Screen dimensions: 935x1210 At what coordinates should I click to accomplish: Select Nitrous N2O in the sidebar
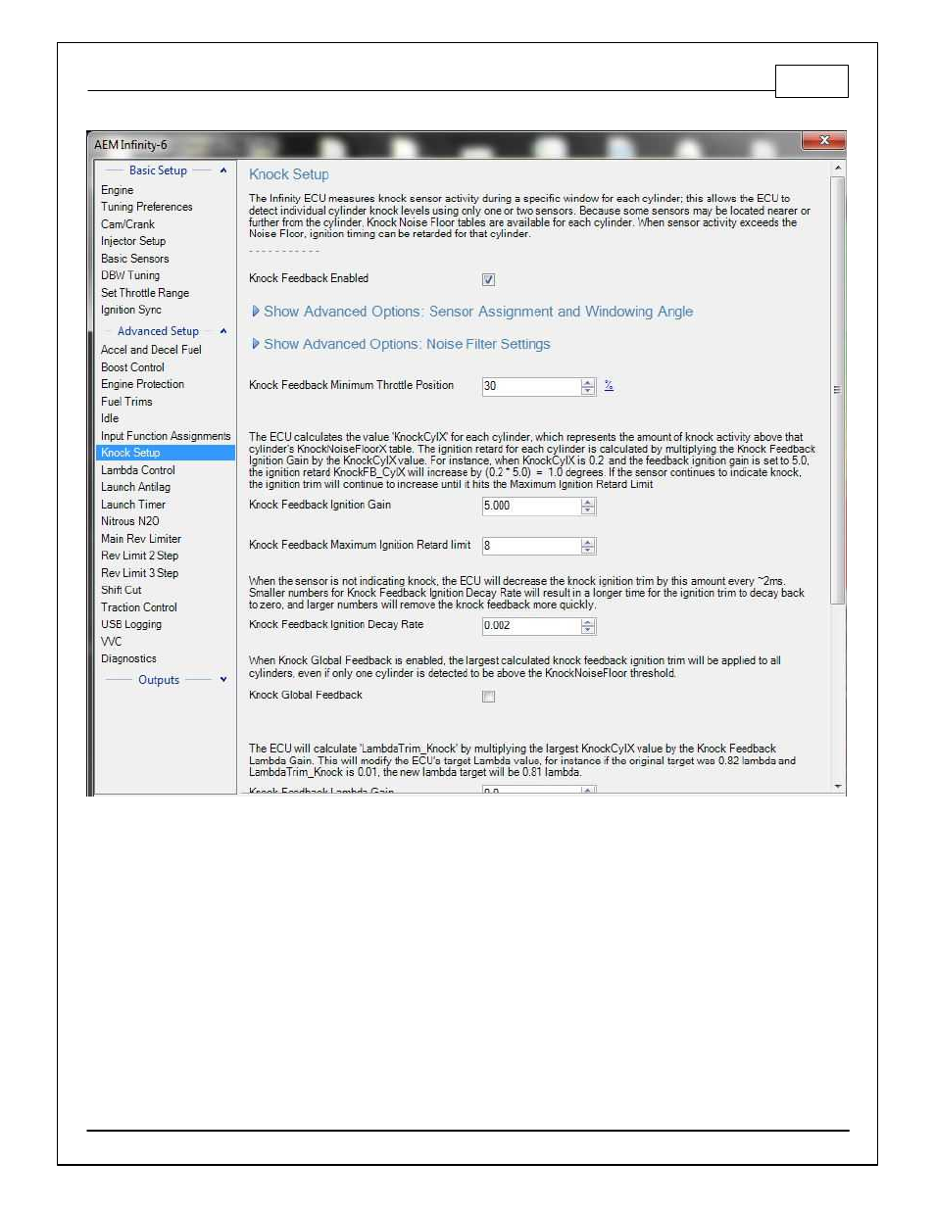(130, 521)
